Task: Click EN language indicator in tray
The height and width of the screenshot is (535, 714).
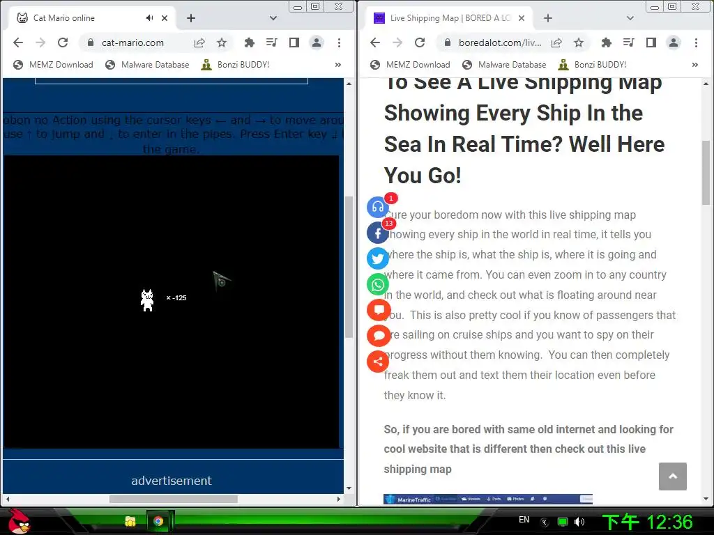Action: coord(524,520)
